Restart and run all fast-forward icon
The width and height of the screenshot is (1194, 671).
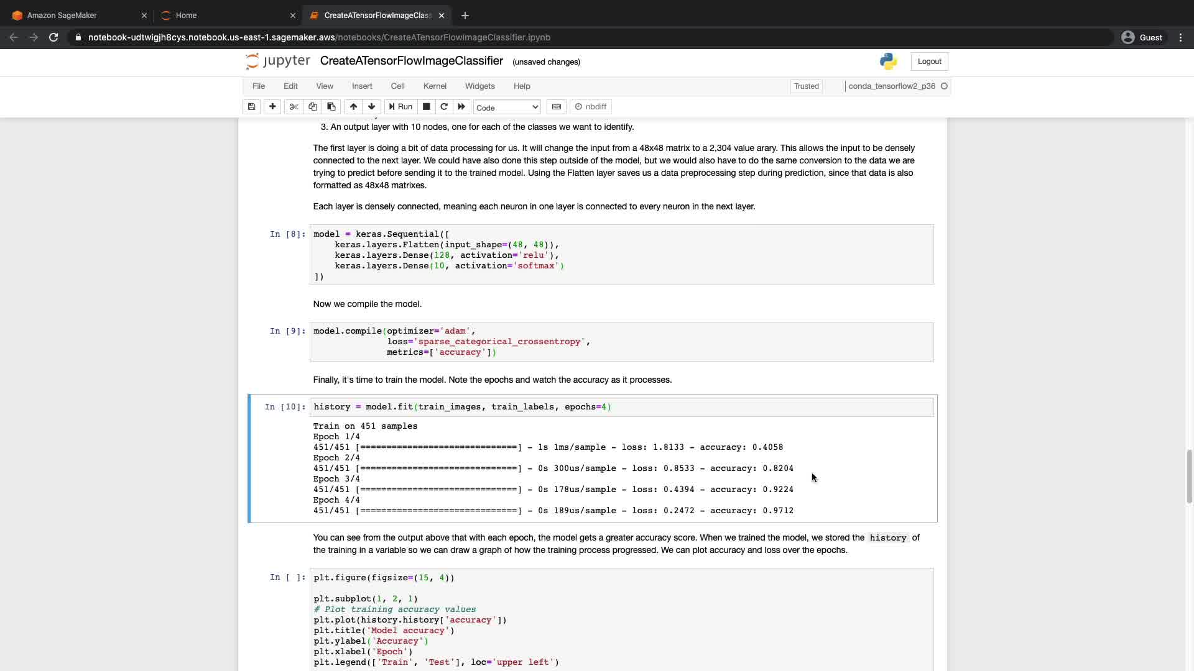point(461,107)
